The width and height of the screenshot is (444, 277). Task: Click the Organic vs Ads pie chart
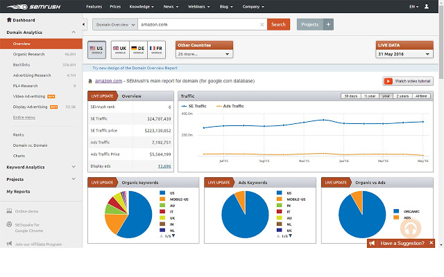tap(362, 214)
